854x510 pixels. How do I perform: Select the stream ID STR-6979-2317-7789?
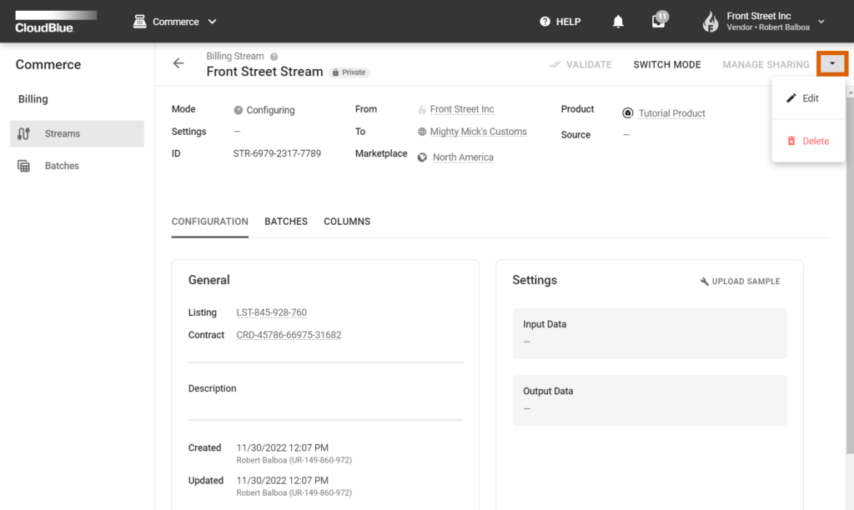[x=277, y=153]
